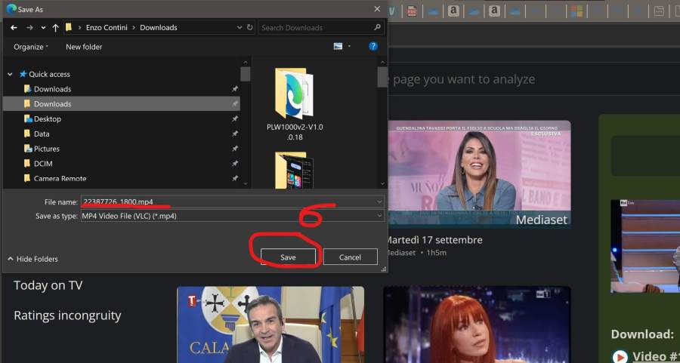Image resolution: width=680 pixels, height=363 pixels.
Task: Open the Microsoft tab in browser
Action: 576,11
